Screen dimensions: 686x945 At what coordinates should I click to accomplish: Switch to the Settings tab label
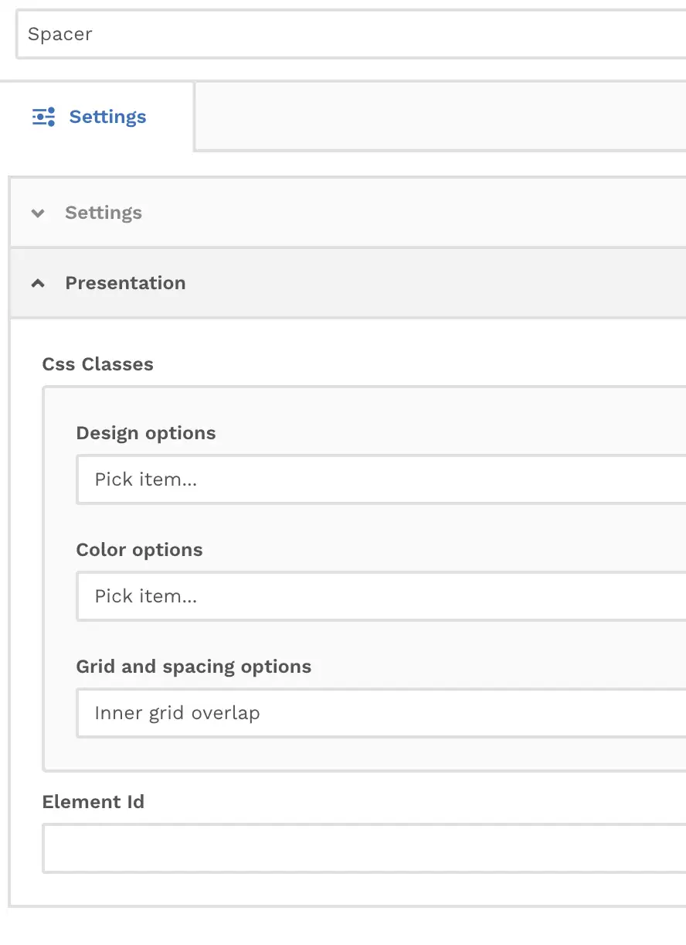[x=107, y=117]
